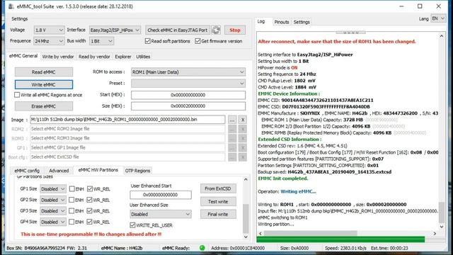
Task: Click the Erase eMMC button
Action: point(44,106)
